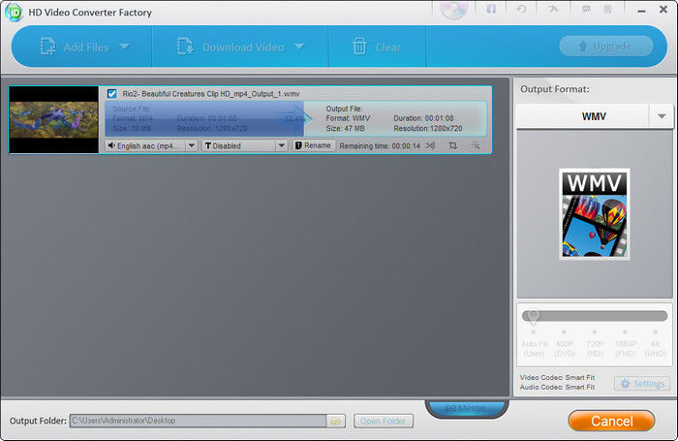
Task: Click output 'Size: 47 MB' text
Action: coord(345,128)
